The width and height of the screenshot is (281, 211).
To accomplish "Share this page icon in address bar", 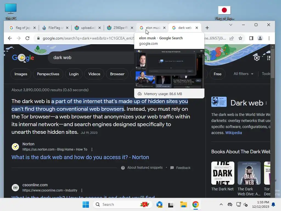I will [232, 38].
